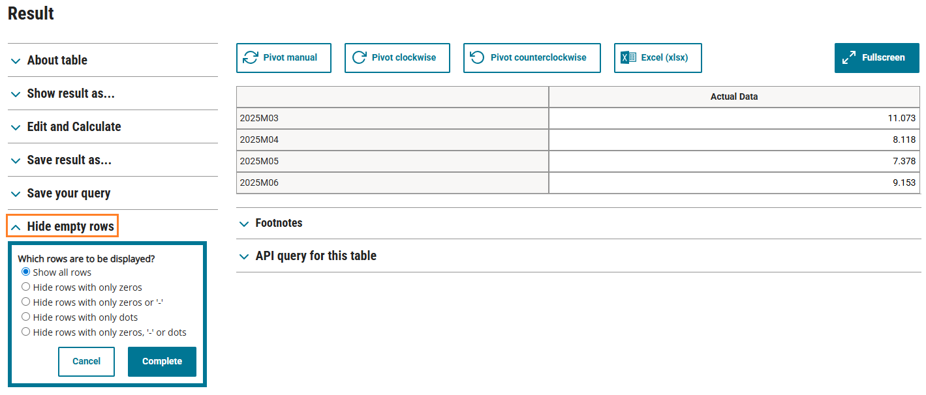
Task: Select Hide rows with only zeros or '-'
Action: (x=26, y=302)
